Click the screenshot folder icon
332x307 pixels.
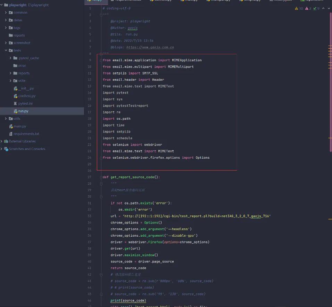tap(11, 43)
